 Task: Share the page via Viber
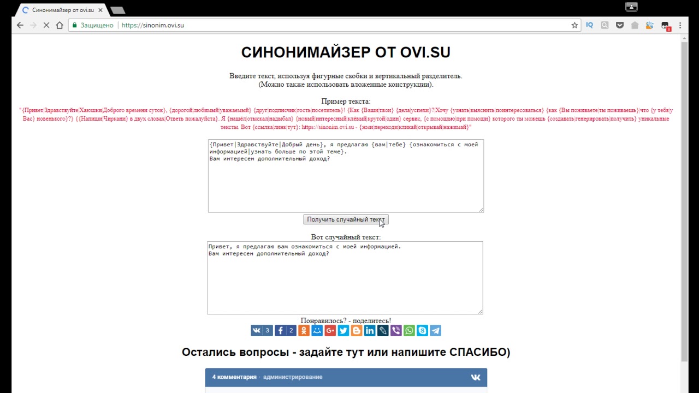pyautogui.click(x=396, y=330)
